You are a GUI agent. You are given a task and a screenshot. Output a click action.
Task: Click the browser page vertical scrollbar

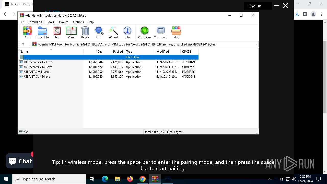tap(325, 77)
